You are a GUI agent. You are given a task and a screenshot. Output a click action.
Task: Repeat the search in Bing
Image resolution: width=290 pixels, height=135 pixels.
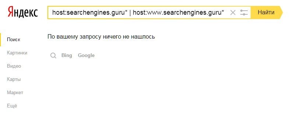[67, 56]
